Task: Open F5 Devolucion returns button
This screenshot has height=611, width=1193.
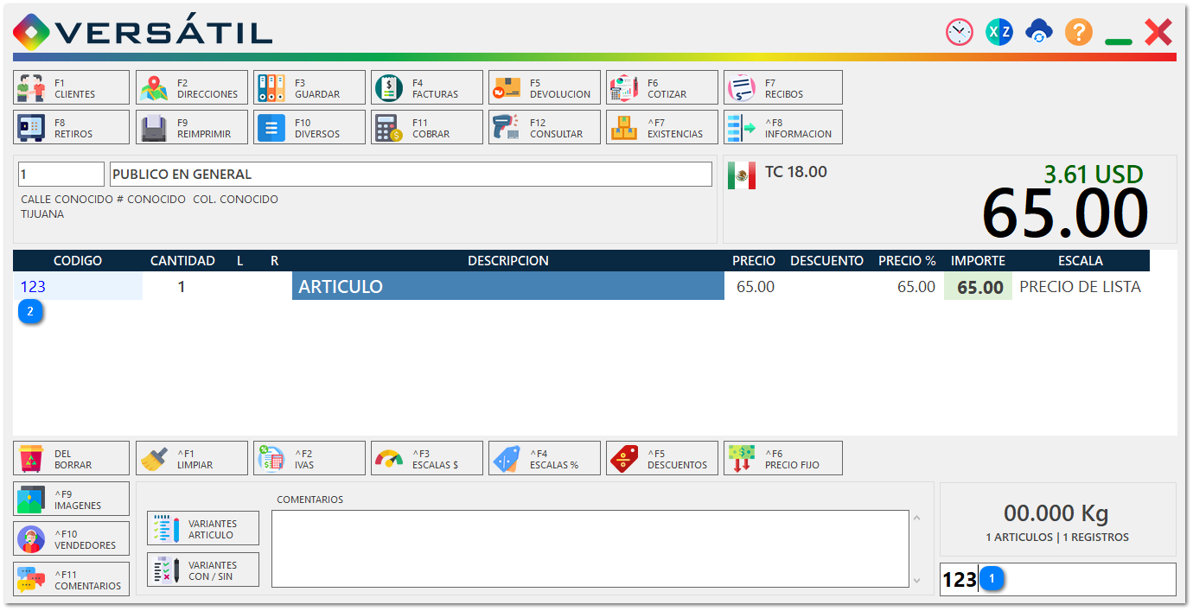Action: coord(545,88)
